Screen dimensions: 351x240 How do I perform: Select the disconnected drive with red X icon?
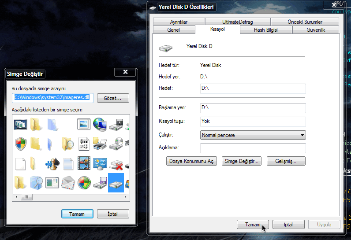[116, 165]
